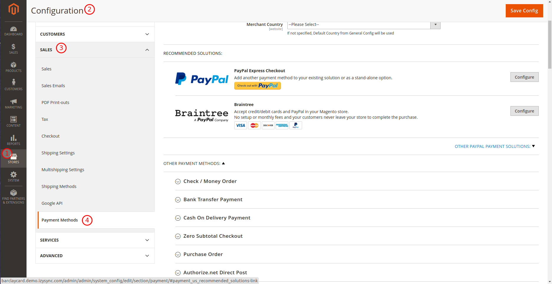Viewport: 552px width, 284px height.
Task: Select Shipping Methods in Sales menu
Action: point(59,186)
